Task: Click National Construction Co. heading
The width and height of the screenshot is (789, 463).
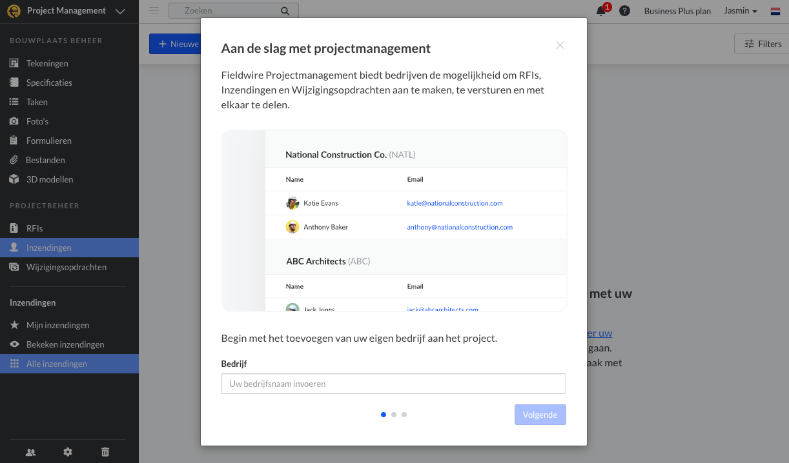Action: [336, 155]
